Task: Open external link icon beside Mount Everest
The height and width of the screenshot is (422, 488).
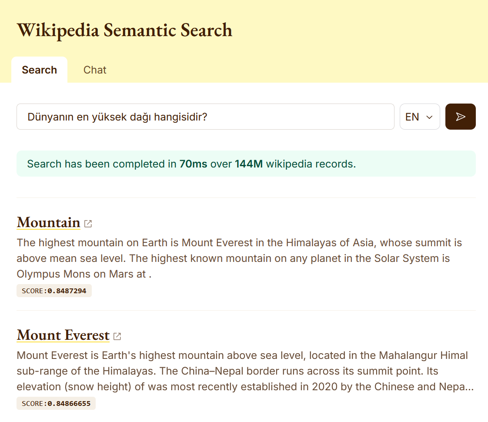Action: (x=117, y=336)
